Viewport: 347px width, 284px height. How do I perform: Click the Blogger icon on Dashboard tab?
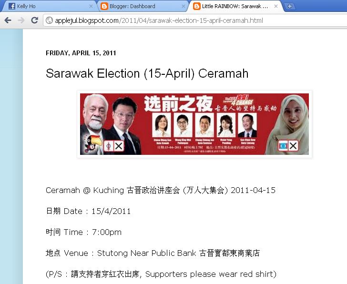[104, 6]
